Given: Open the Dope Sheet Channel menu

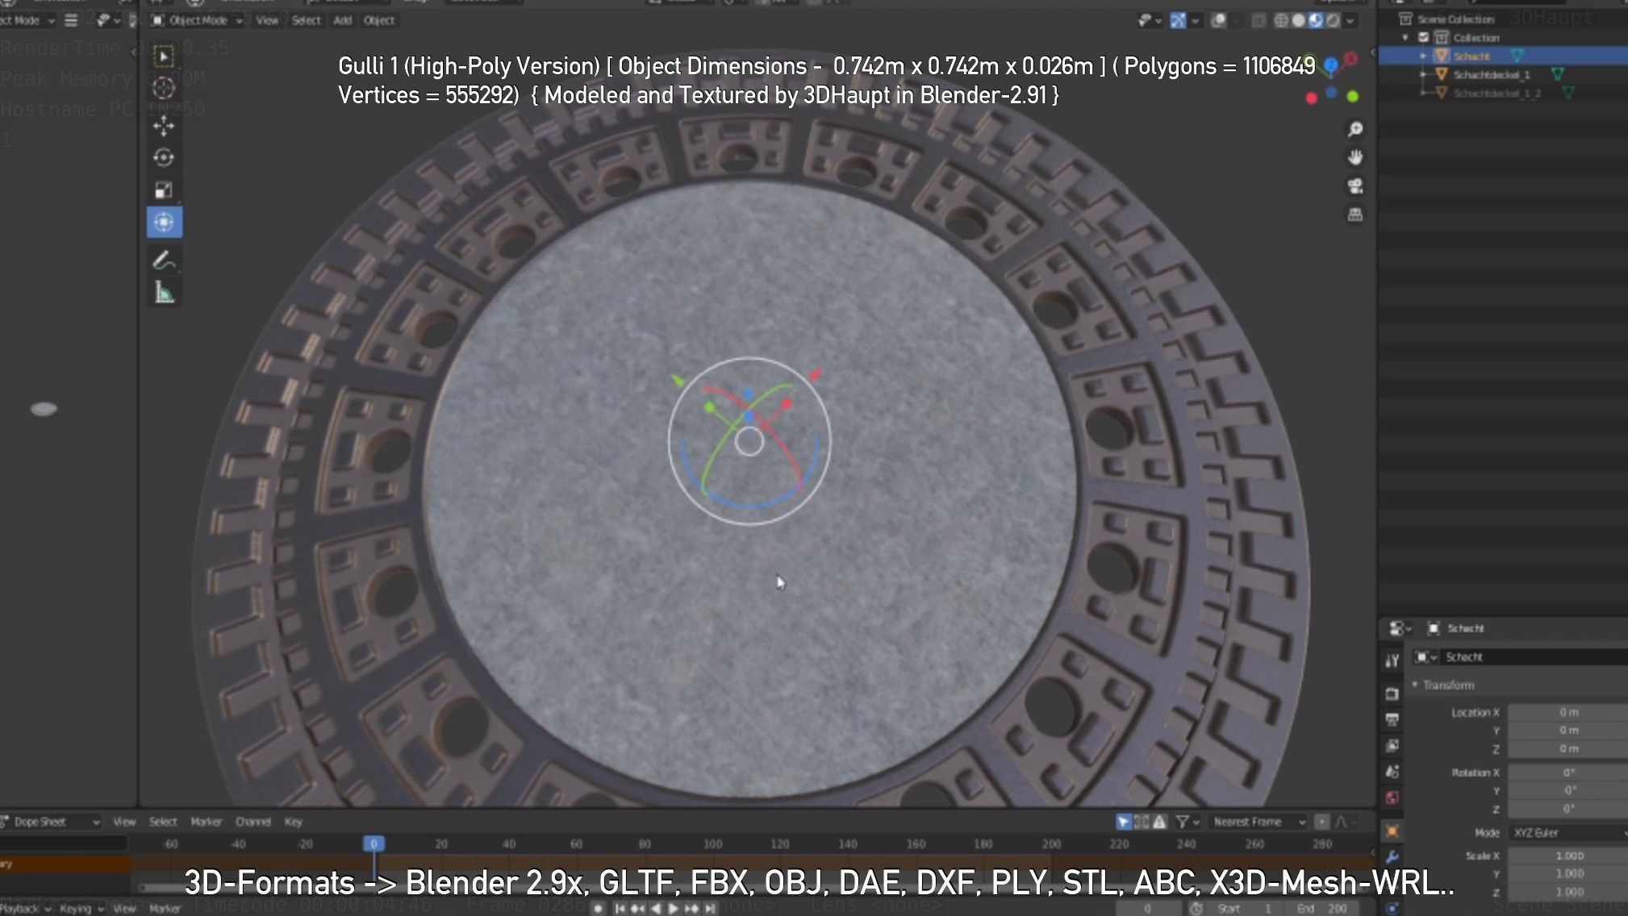Looking at the screenshot, I should click(253, 822).
